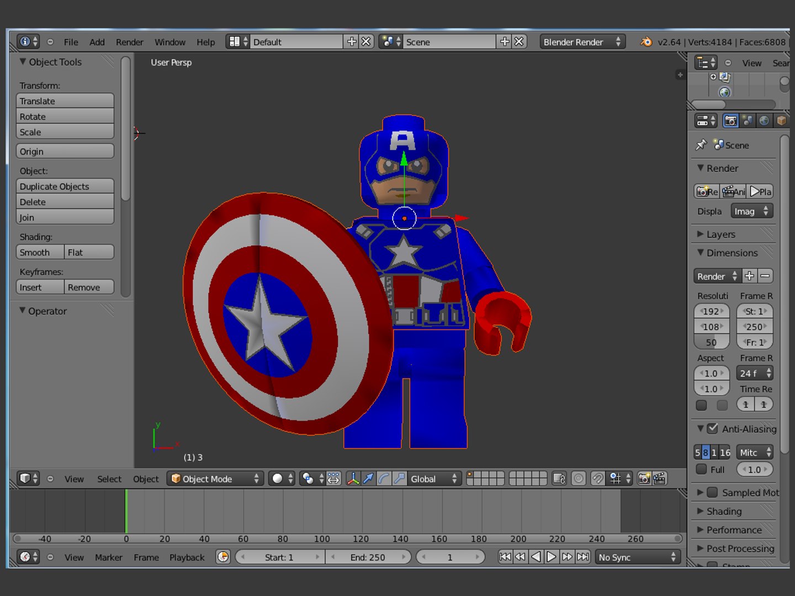Play the animation in reverse
This screenshot has height=596, width=795.
point(536,557)
